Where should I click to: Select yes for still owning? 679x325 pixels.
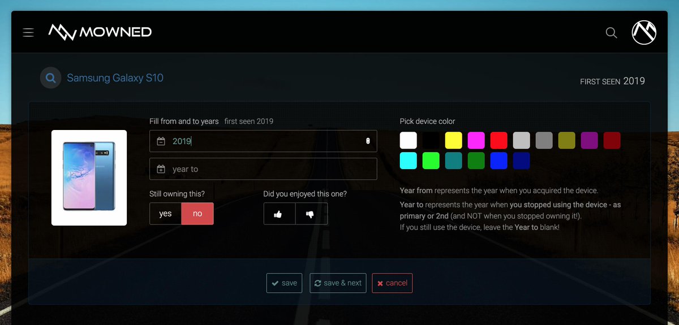[x=165, y=214]
